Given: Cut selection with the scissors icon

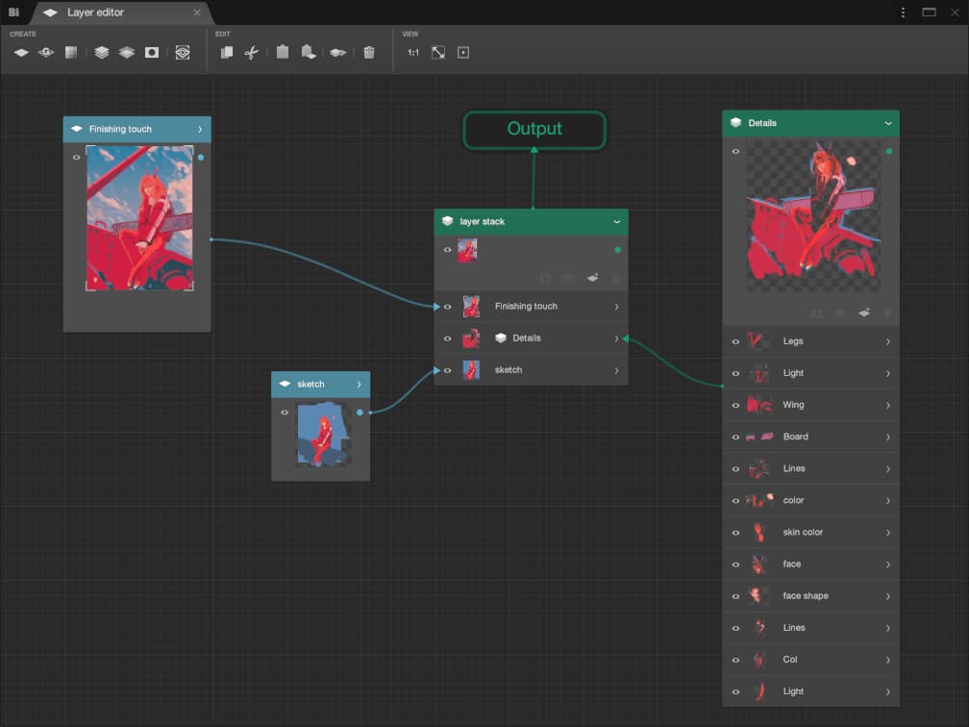Looking at the screenshot, I should (x=251, y=53).
